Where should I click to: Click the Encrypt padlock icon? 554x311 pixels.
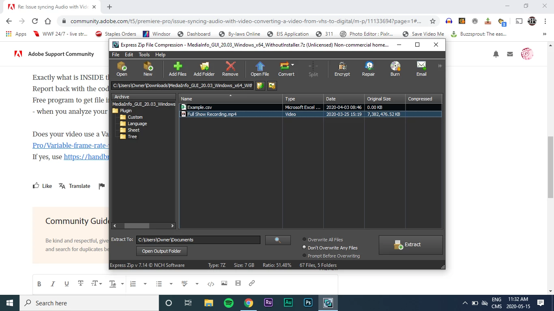[x=342, y=68]
